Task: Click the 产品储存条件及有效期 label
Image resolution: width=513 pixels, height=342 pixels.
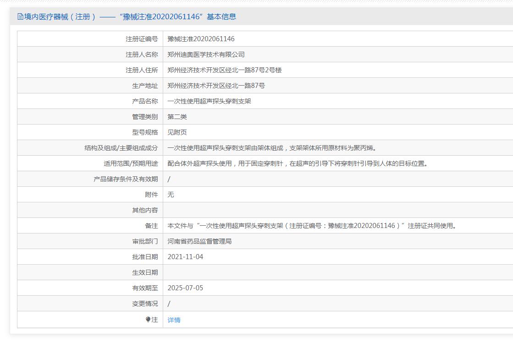Action: (126, 179)
